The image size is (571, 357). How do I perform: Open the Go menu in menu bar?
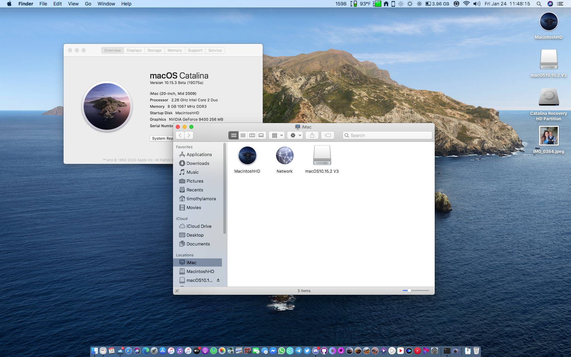point(88,4)
